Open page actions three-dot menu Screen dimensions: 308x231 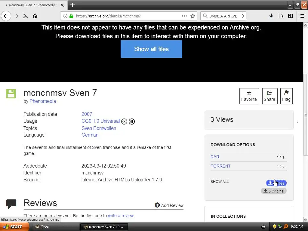(x=184, y=16)
